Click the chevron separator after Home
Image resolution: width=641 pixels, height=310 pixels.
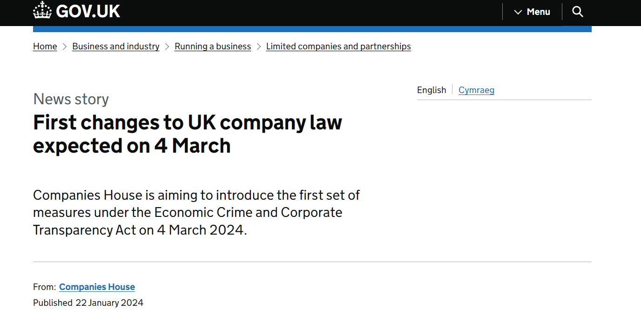(65, 47)
